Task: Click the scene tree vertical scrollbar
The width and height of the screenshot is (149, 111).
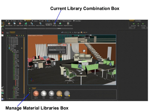Action: pos(24,66)
